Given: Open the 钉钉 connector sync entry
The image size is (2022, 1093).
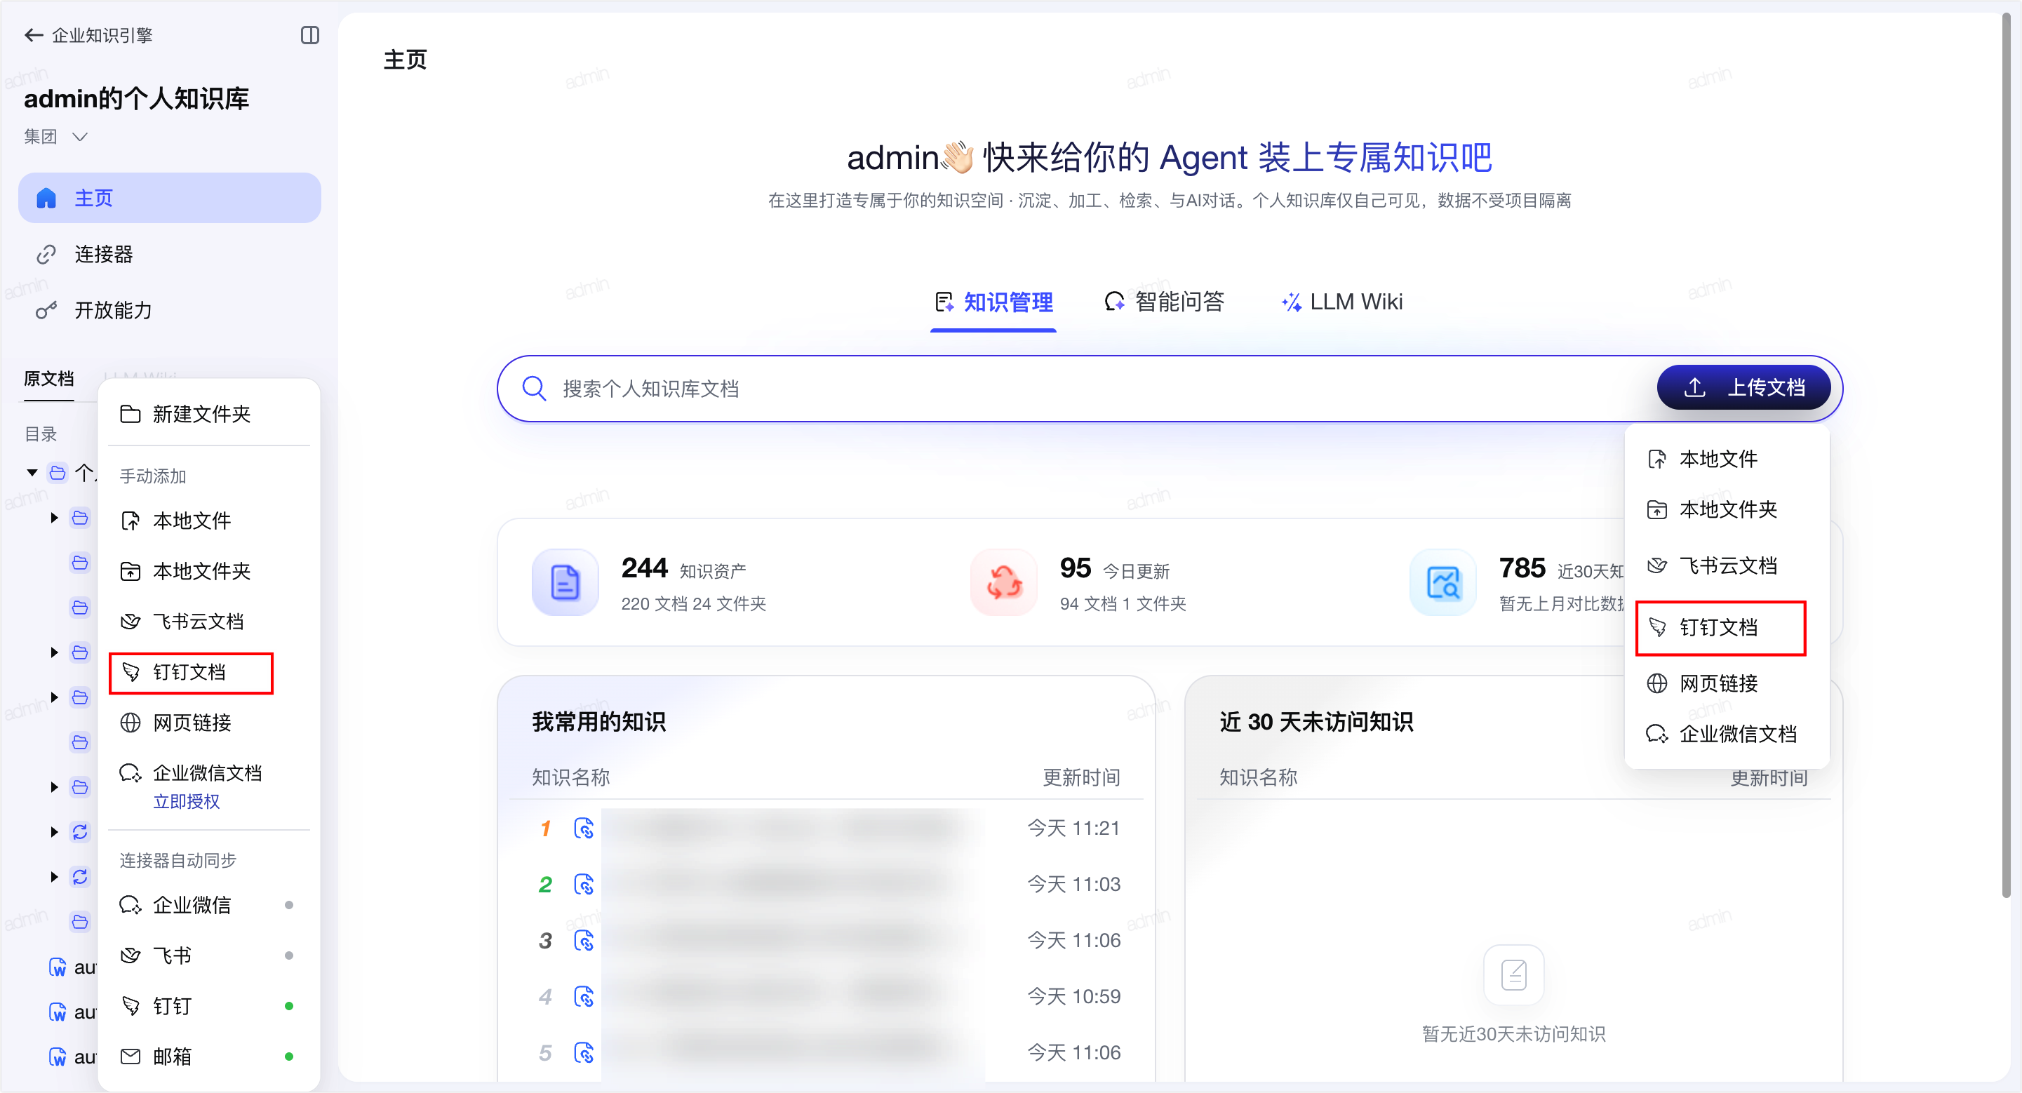Looking at the screenshot, I should 209,1007.
